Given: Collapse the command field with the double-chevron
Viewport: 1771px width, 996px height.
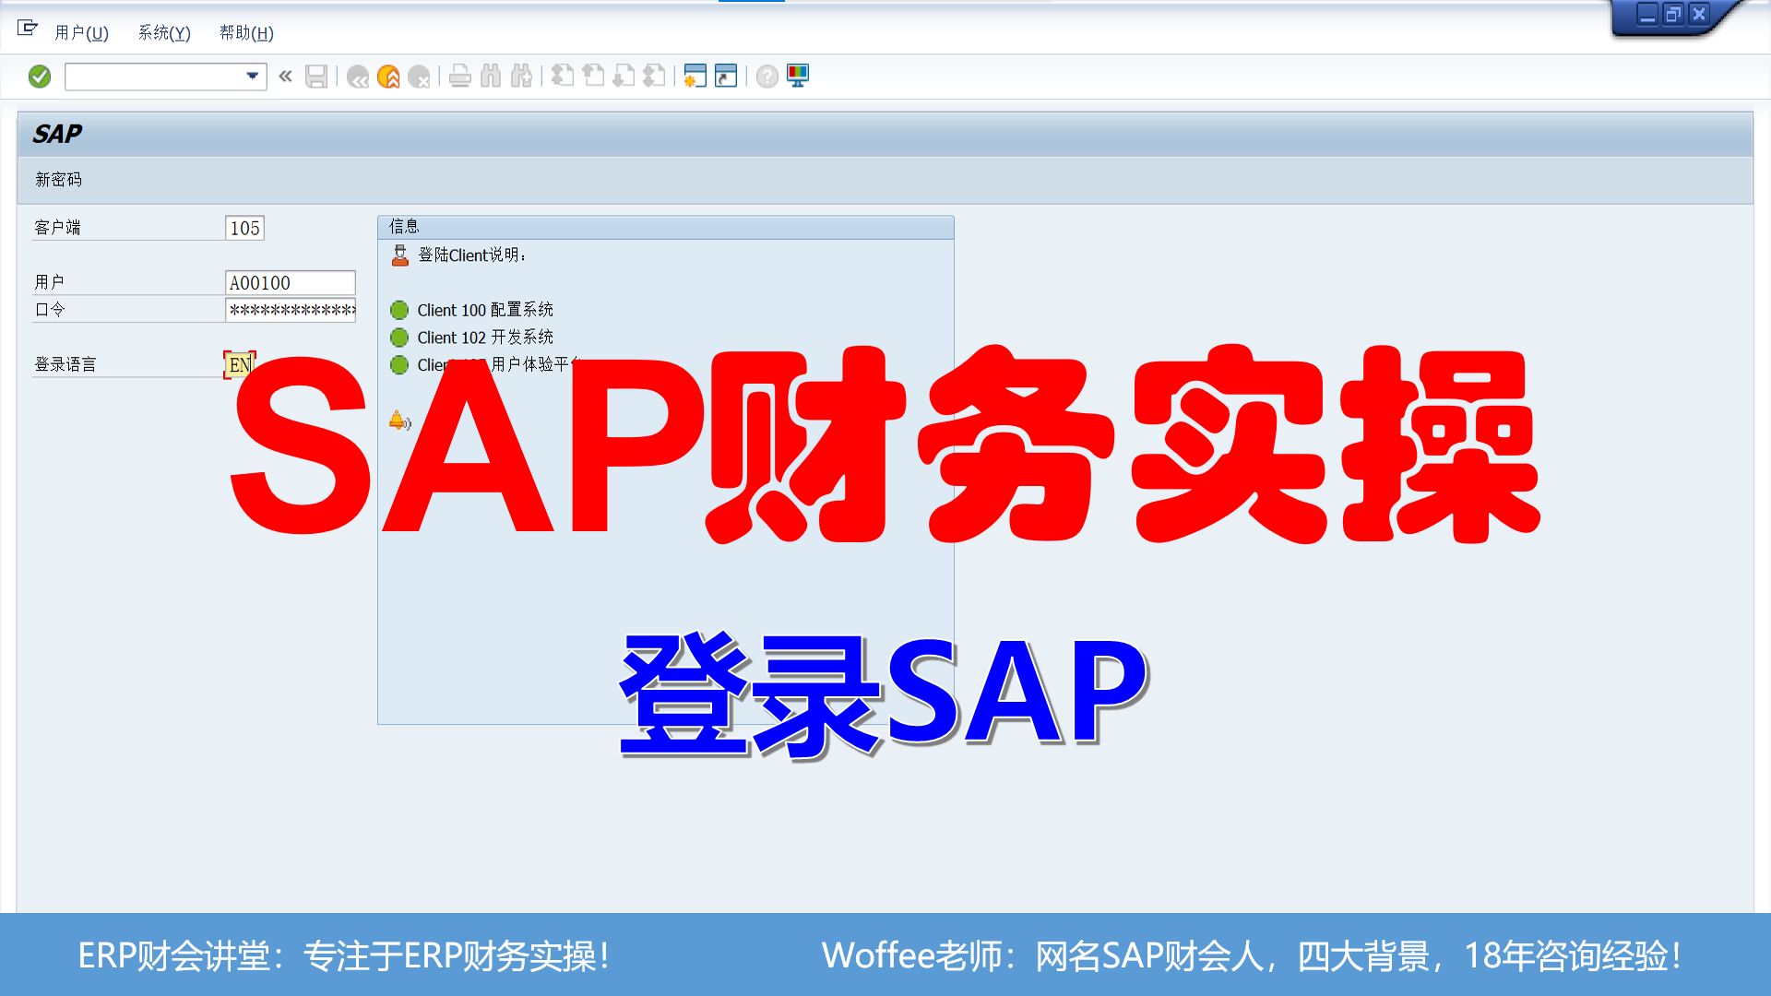Looking at the screenshot, I should coord(285,77).
